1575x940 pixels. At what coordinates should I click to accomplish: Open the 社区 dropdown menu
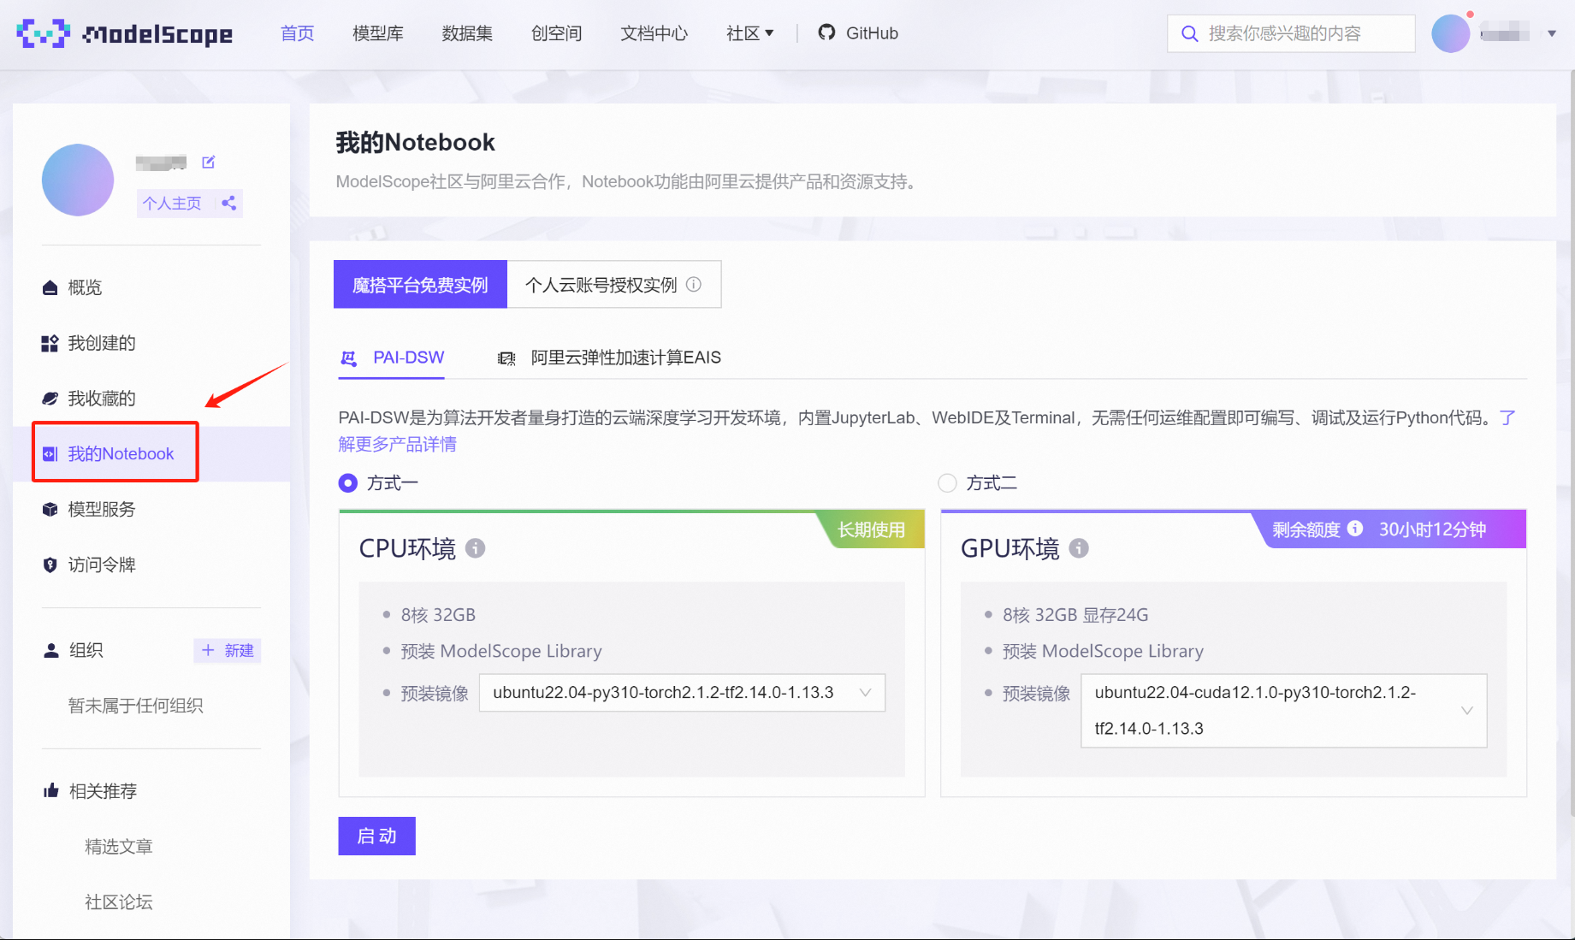(x=749, y=33)
